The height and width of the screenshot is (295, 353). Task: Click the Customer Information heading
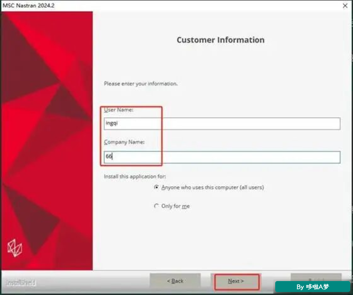(221, 40)
